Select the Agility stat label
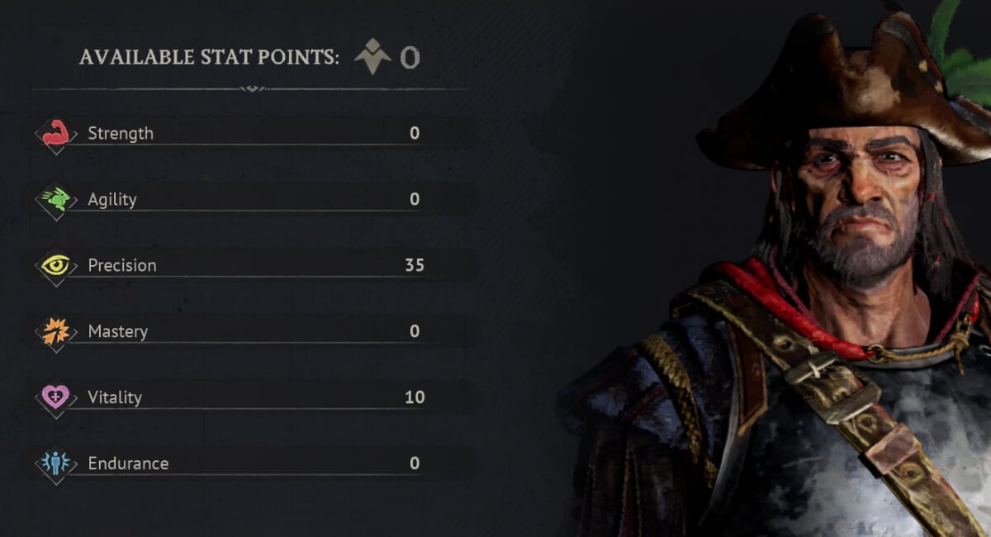Screen dimensions: 991x537 point(112,199)
